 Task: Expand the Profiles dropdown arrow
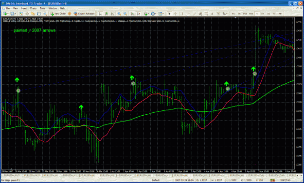click(15, 14)
